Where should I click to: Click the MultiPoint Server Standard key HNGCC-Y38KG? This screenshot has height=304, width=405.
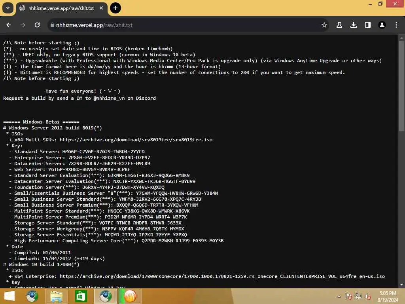pyautogui.click(x=149, y=211)
